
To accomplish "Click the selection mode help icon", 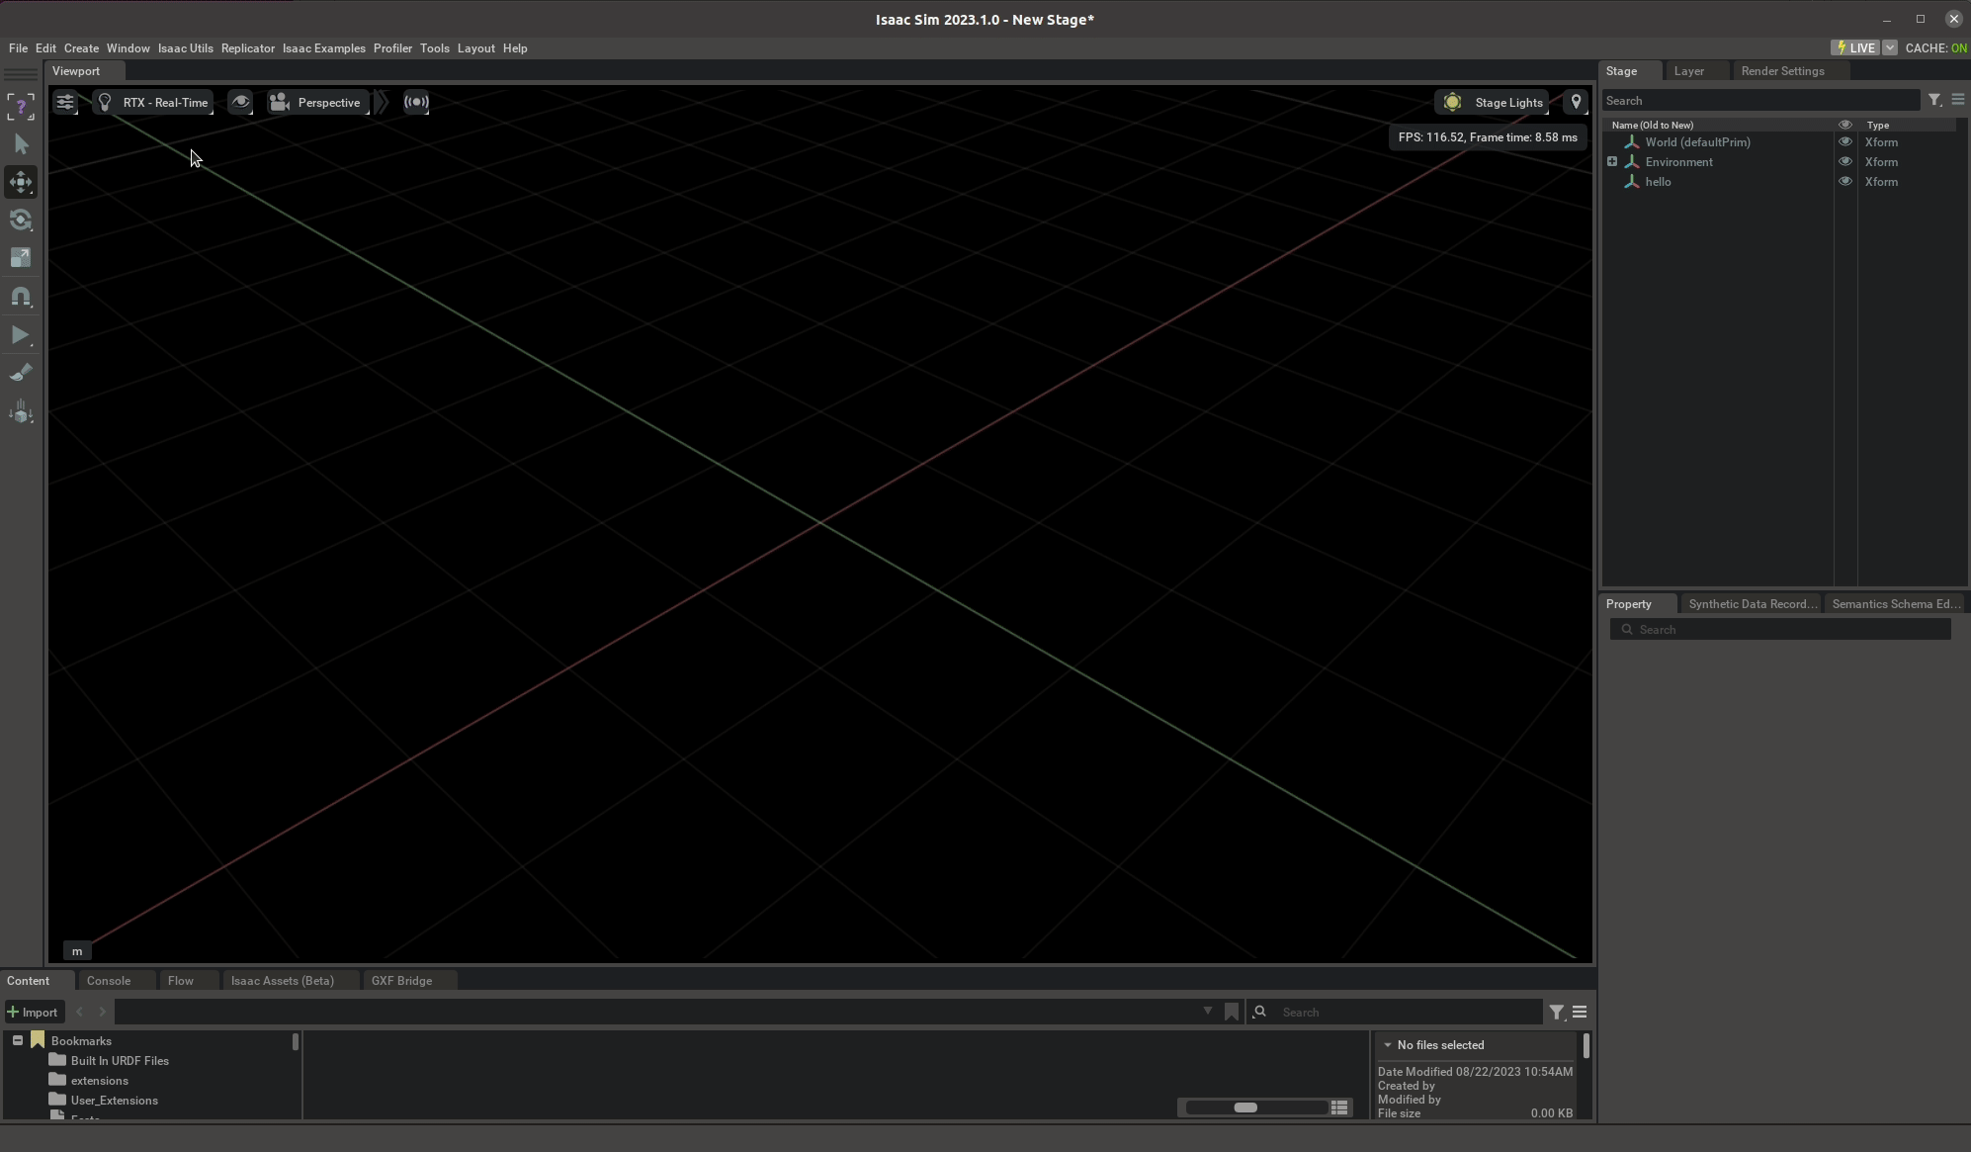I will tap(21, 106).
